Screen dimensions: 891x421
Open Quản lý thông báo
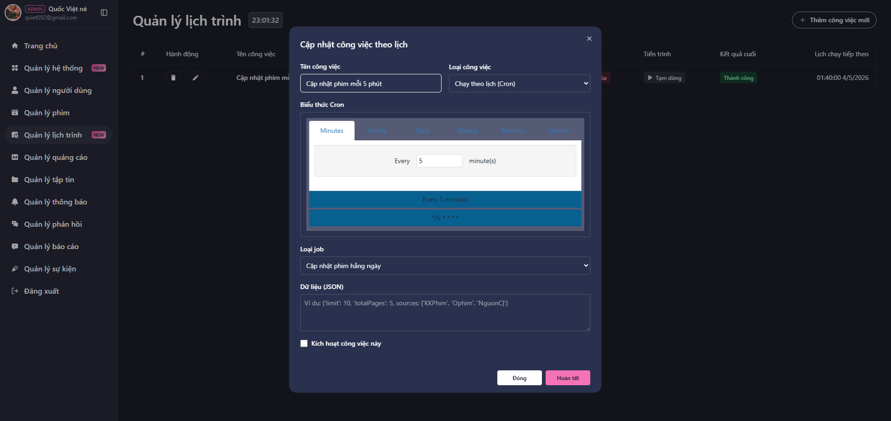(x=59, y=202)
